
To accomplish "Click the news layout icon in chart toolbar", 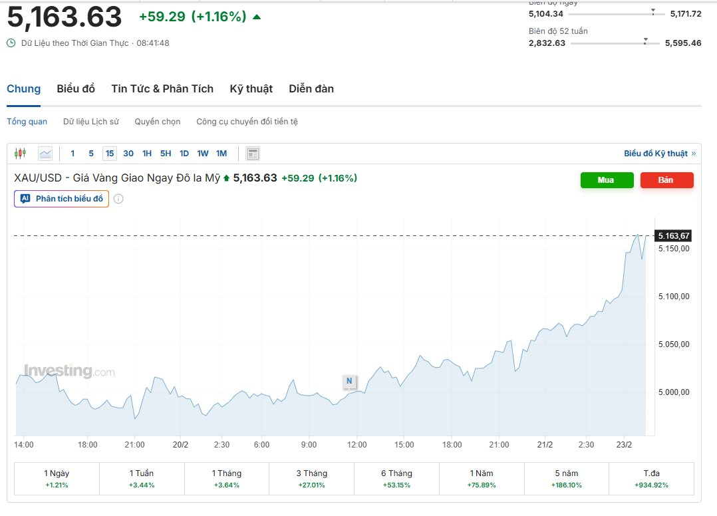I will click(x=253, y=154).
